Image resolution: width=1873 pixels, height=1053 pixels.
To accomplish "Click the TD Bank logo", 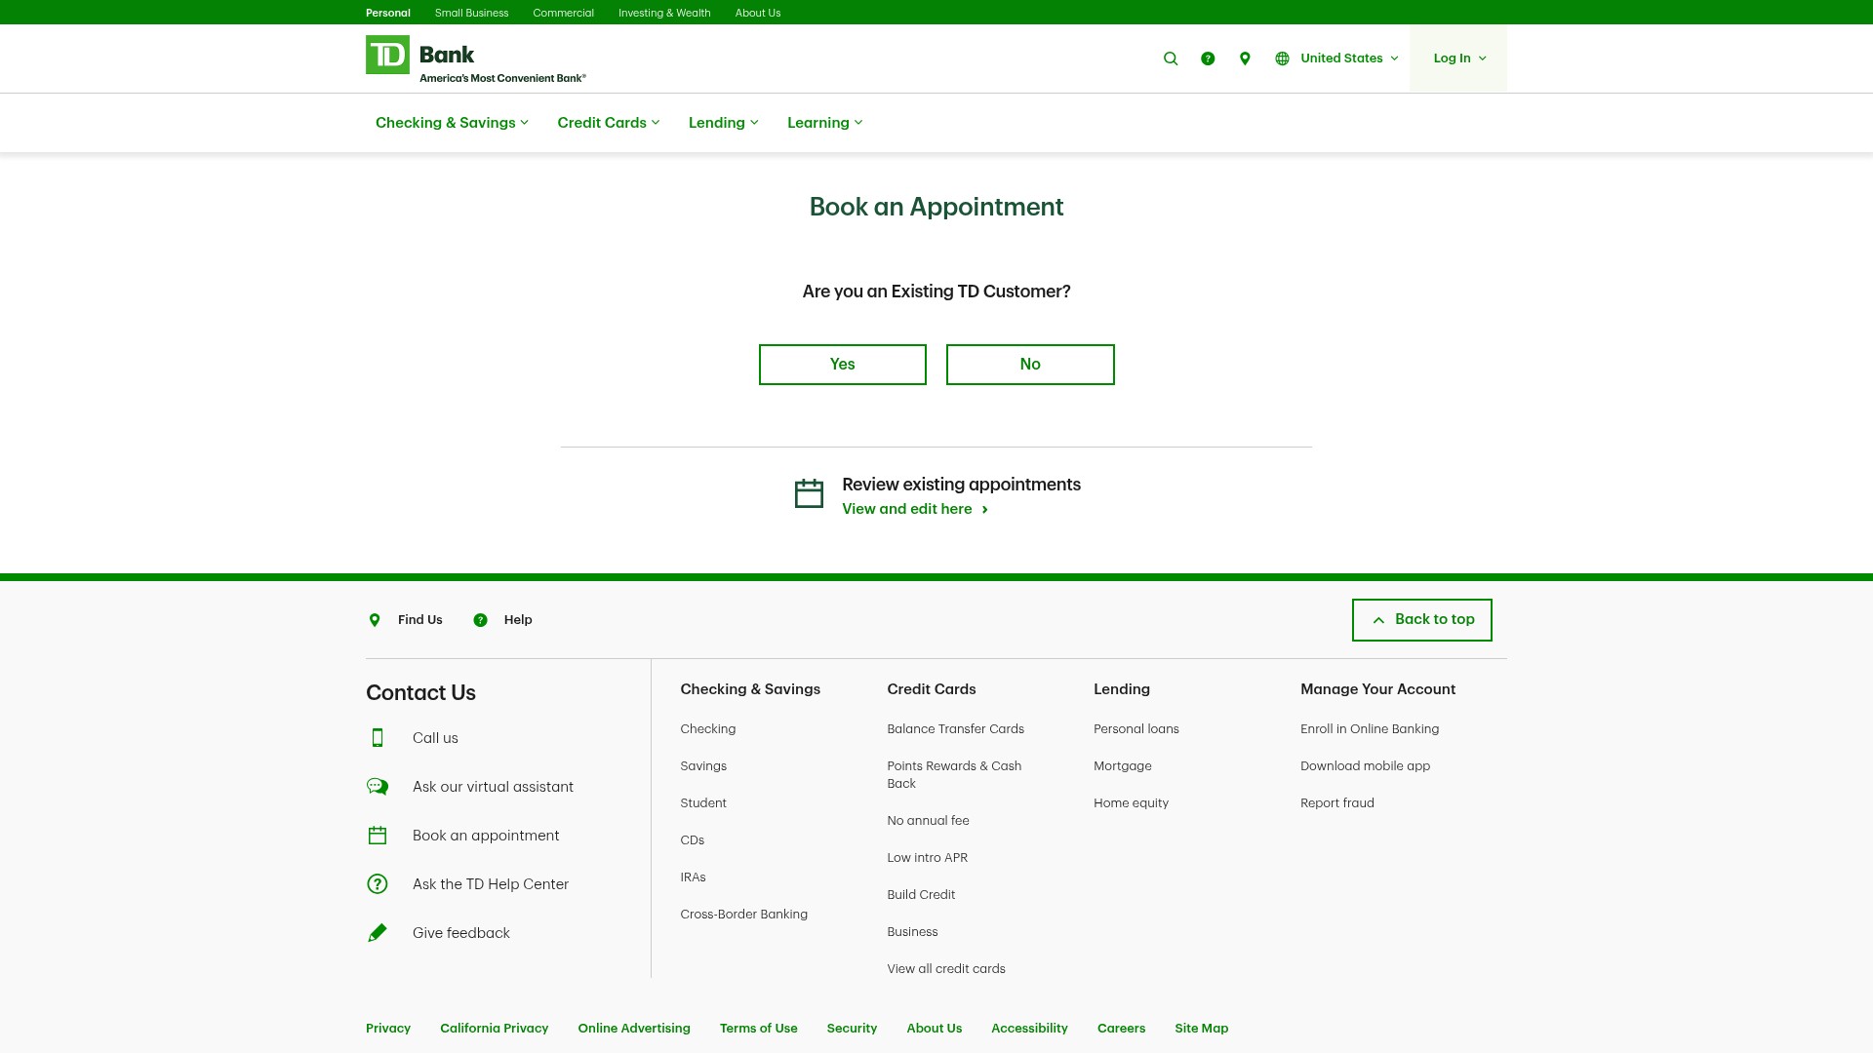I will tap(475, 58).
